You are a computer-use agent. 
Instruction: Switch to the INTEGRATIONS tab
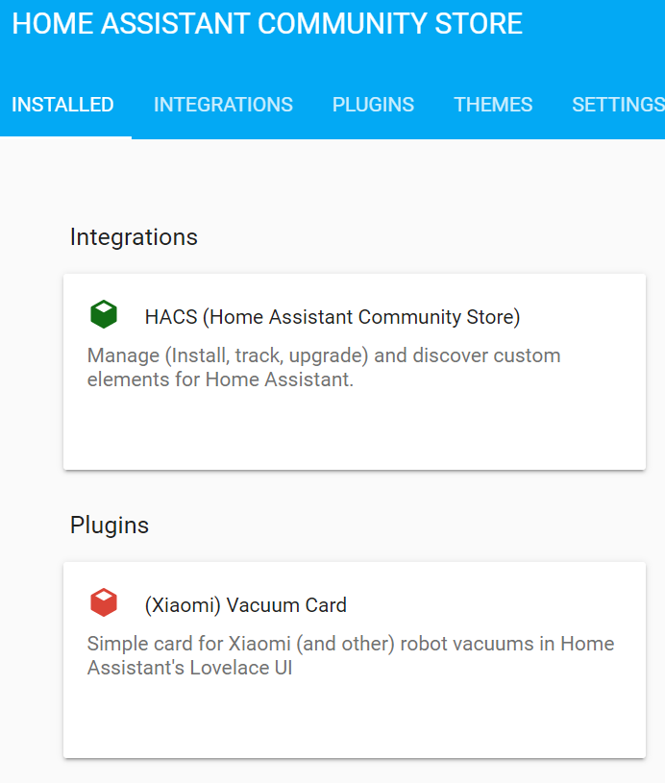click(x=223, y=105)
